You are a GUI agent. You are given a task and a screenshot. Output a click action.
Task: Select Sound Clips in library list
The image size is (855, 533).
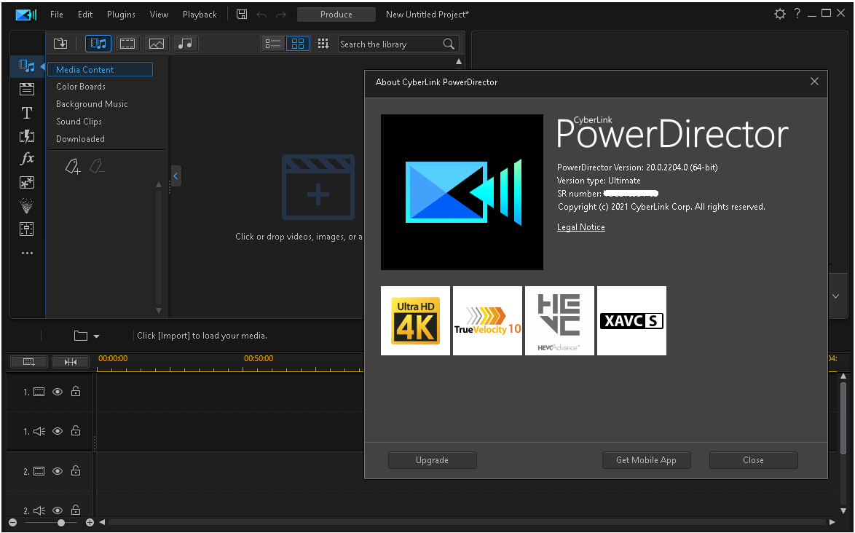coord(79,122)
